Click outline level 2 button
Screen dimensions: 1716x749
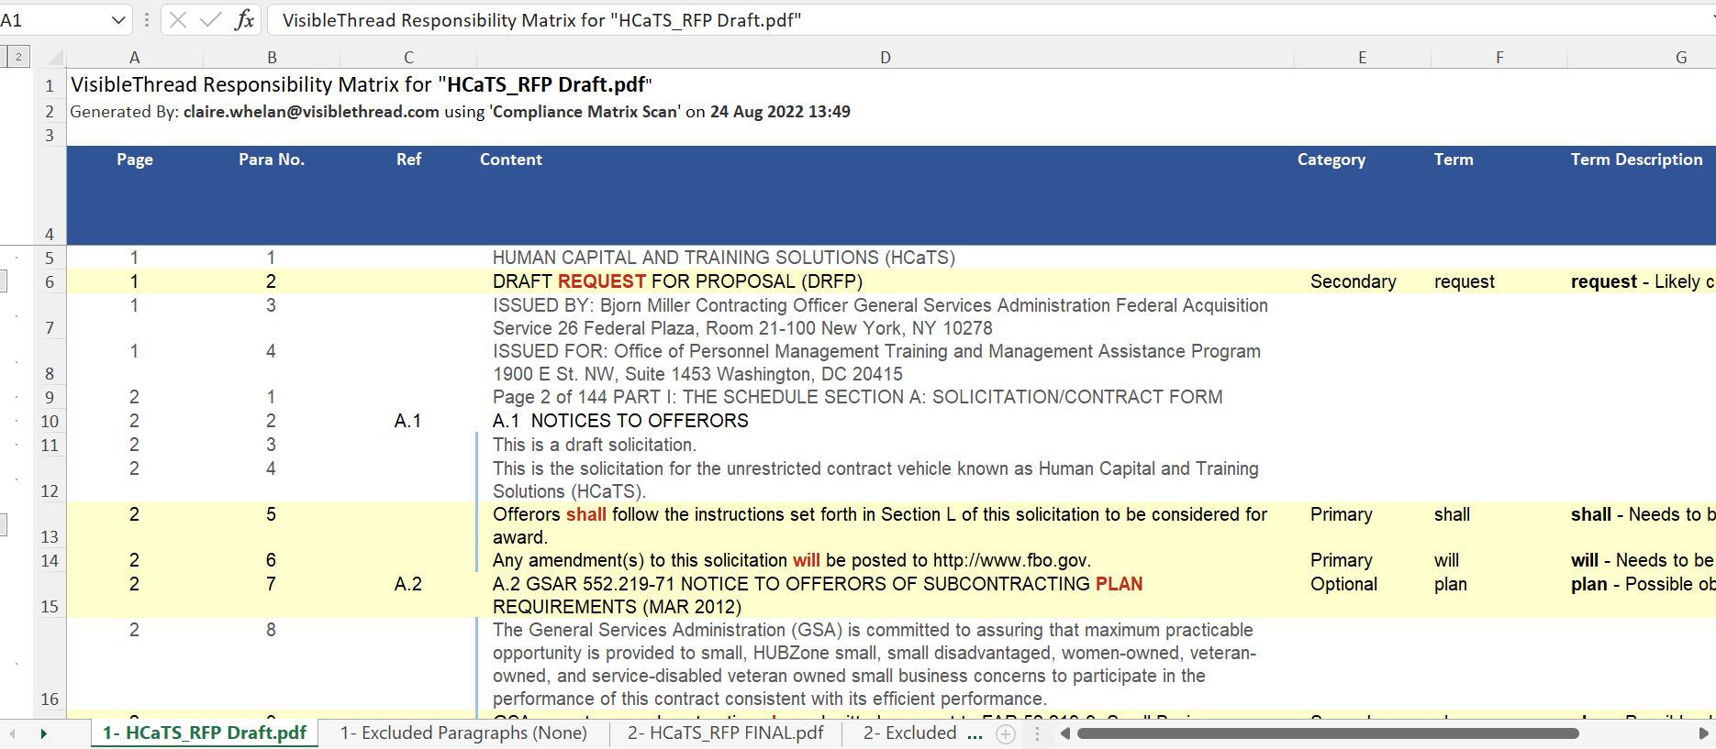[17, 57]
